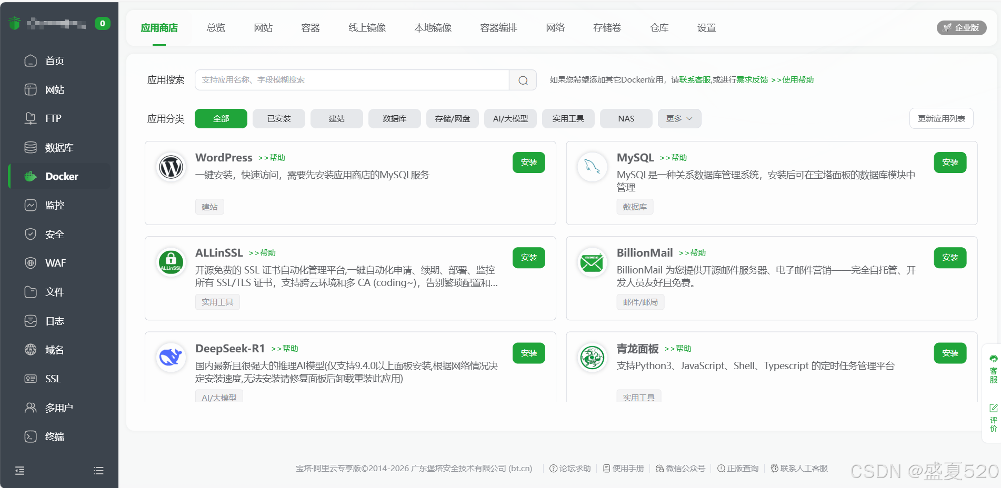Click the 网站 sidebar icon
This screenshot has width=1001, height=488.
(31, 89)
